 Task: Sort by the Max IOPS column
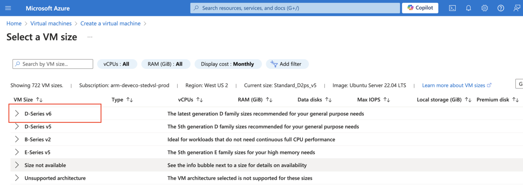click(x=373, y=99)
